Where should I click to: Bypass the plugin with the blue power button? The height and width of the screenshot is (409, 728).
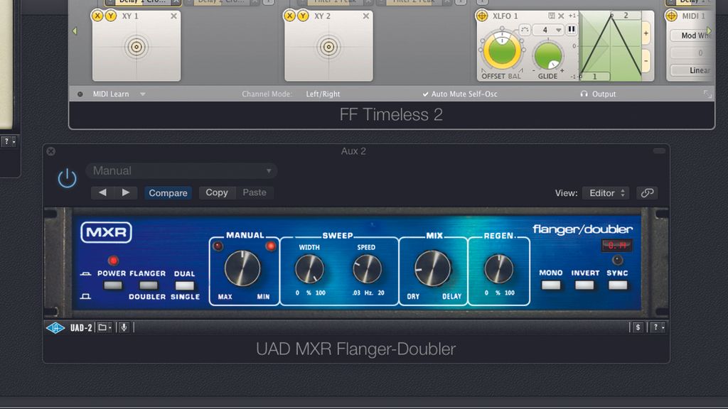click(66, 178)
